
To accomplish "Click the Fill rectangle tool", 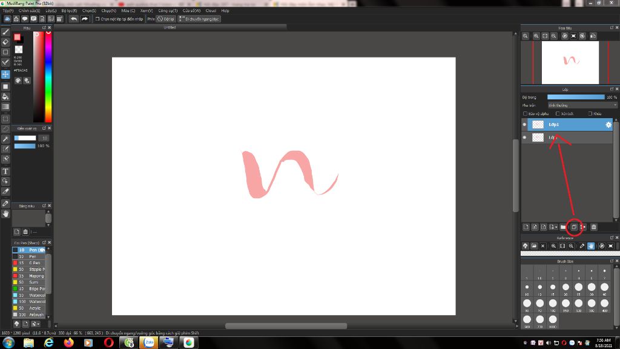I will tap(5, 87).
